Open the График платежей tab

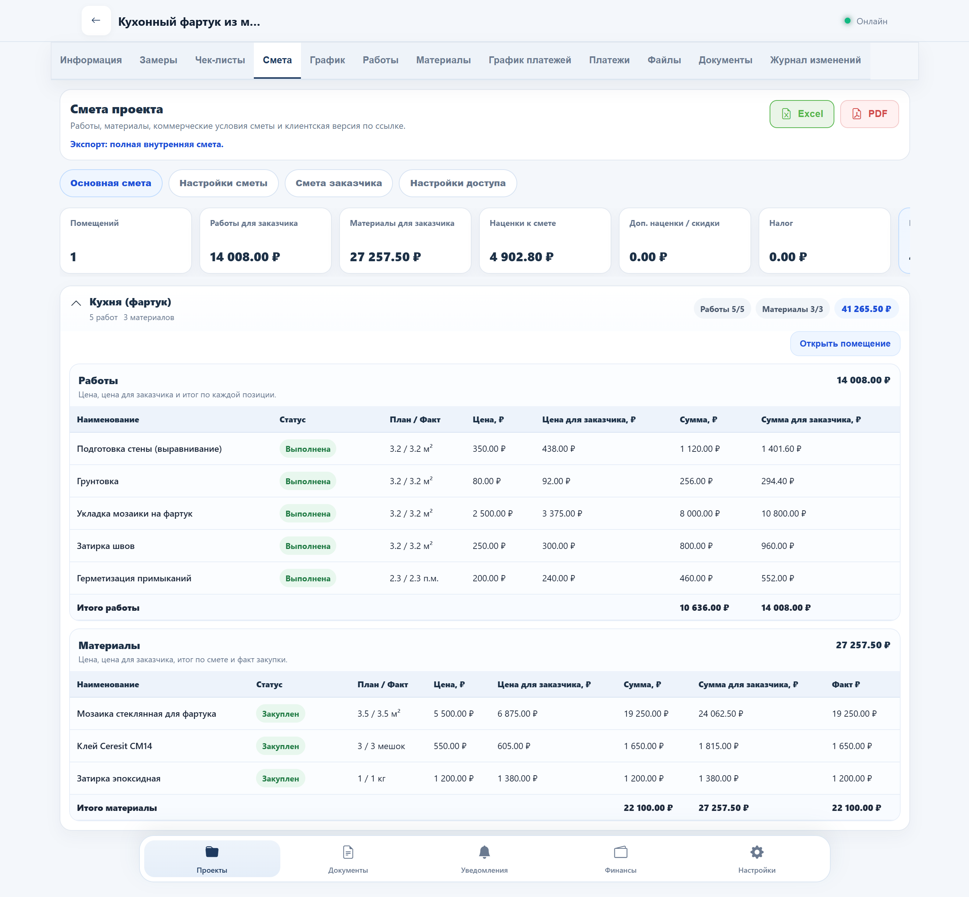click(x=529, y=60)
